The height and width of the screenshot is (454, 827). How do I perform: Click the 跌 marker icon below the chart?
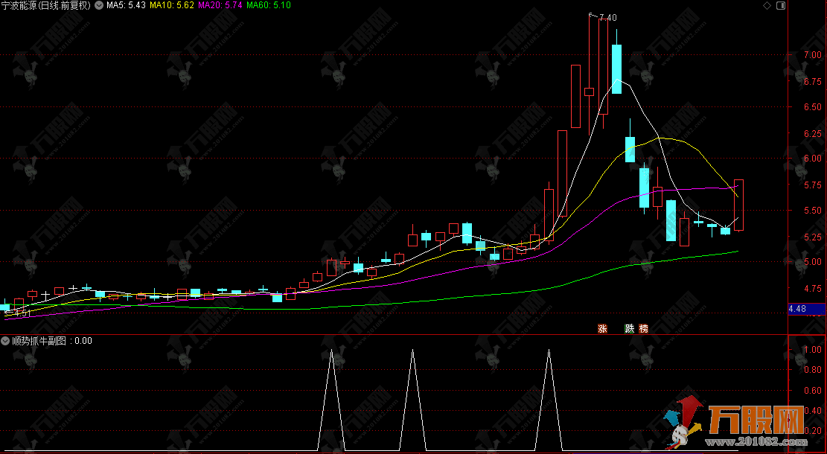point(629,328)
